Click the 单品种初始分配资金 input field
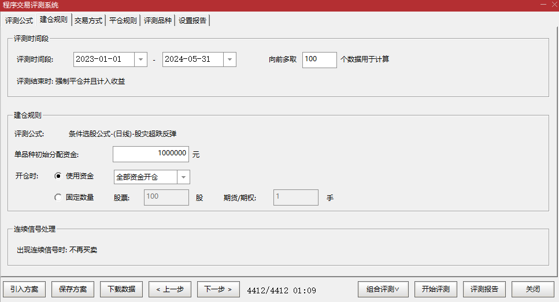Image resolution: width=559 pixels, height=302 pixels. pyautogui.click(x=151, y=154)
